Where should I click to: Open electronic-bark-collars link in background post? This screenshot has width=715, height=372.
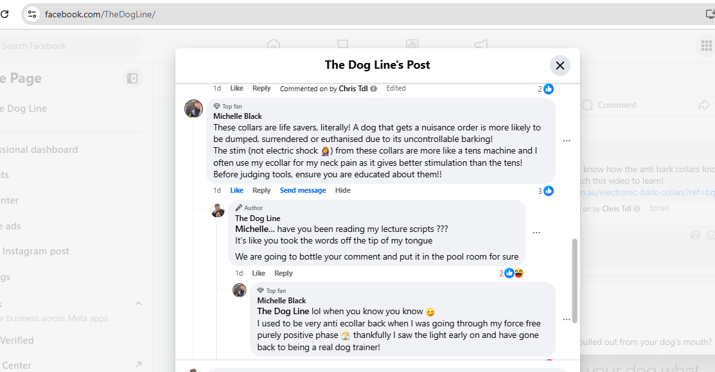pyautogui.click(x=648, y=192)
